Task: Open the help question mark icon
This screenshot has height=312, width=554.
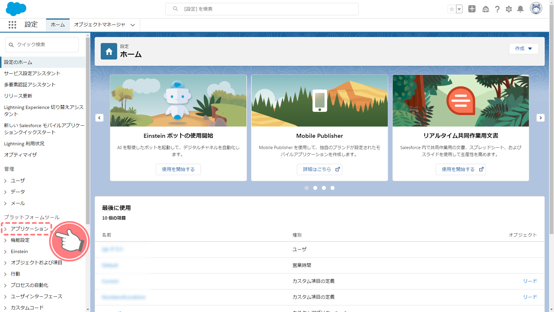Action: pos(497,9)
